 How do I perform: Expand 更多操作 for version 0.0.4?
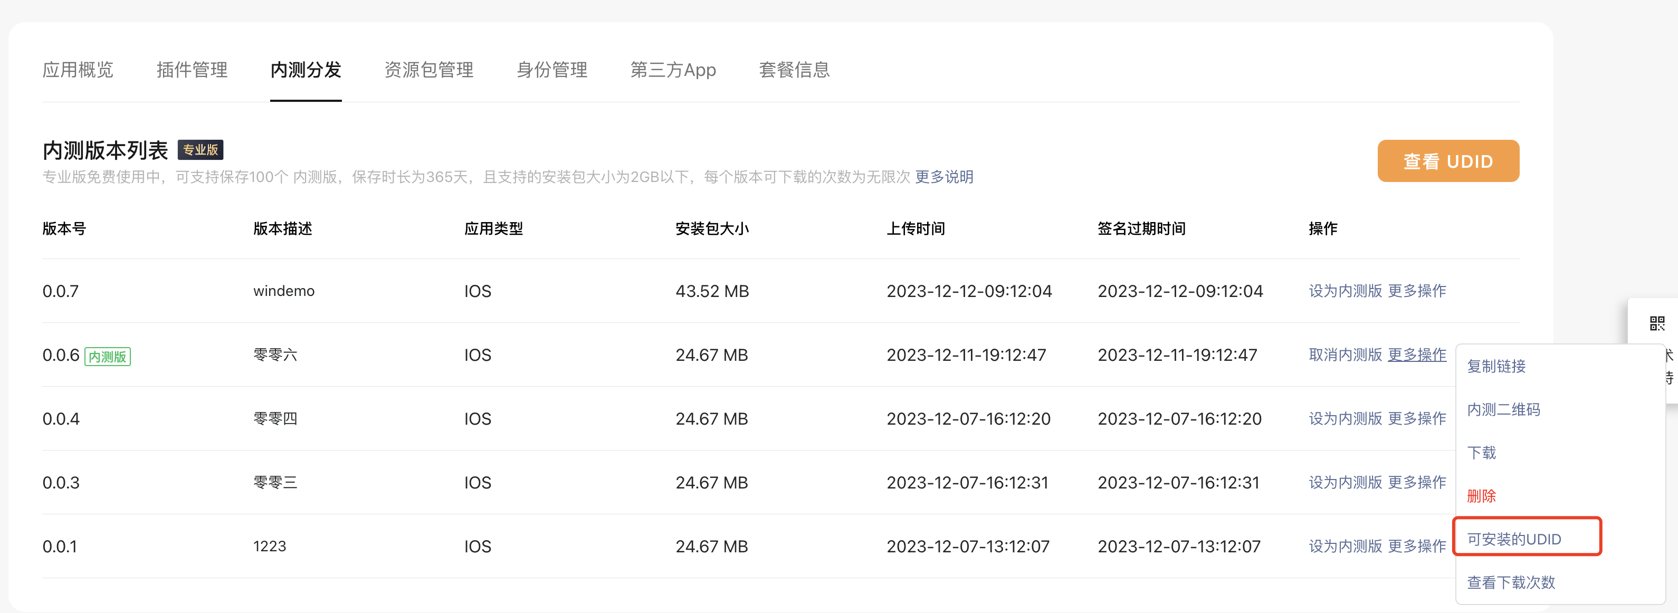[x=1416, y=418]
